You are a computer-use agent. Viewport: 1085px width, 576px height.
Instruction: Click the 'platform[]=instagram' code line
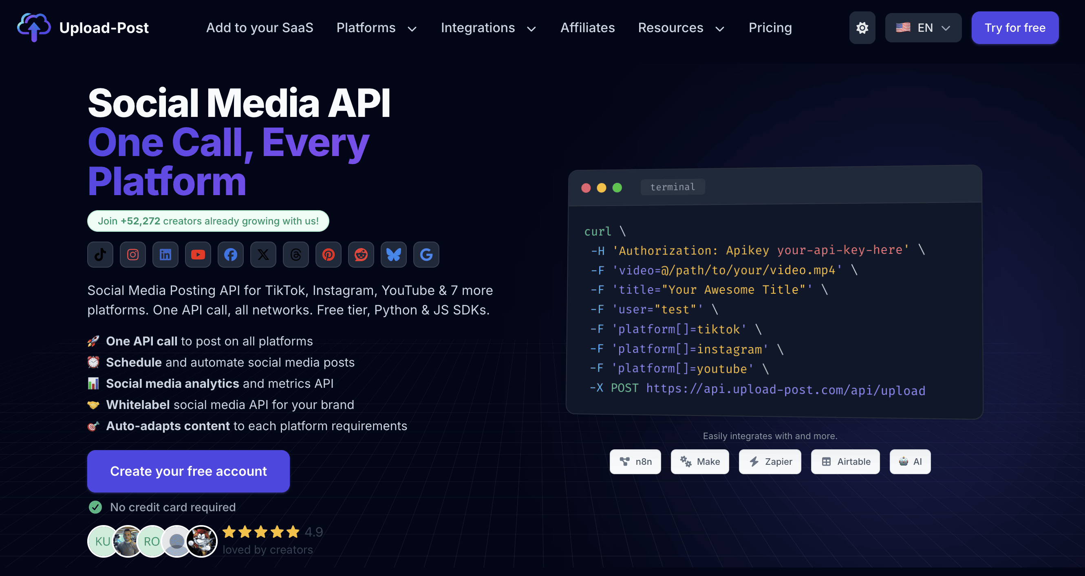(686, 349)
